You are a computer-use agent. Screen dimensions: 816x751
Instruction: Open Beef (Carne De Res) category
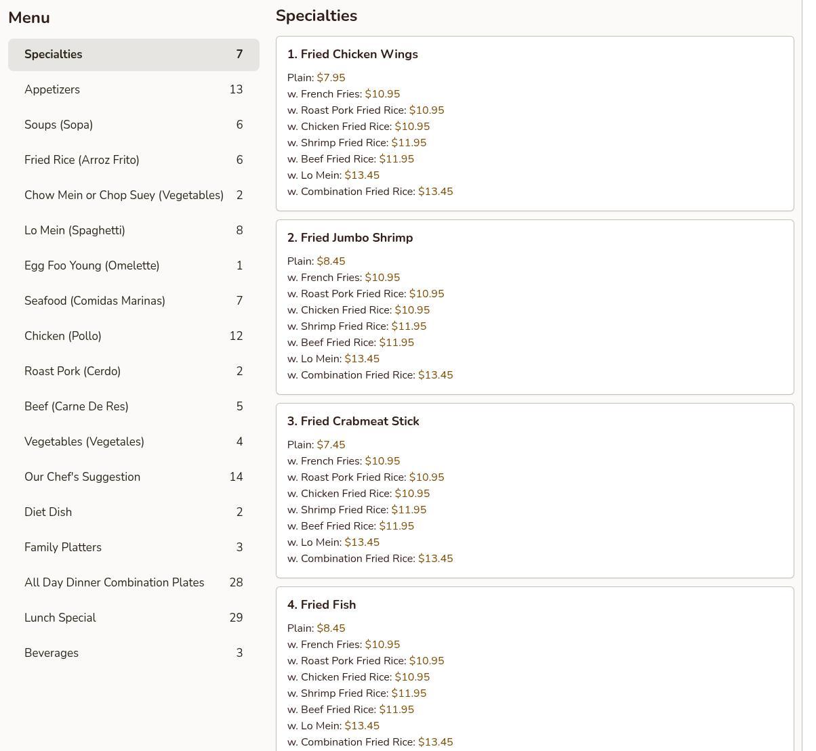[134, 407]
